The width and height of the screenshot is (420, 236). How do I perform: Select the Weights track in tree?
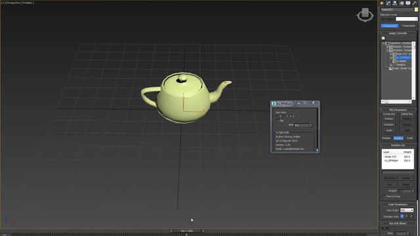(x=401, y=65)
